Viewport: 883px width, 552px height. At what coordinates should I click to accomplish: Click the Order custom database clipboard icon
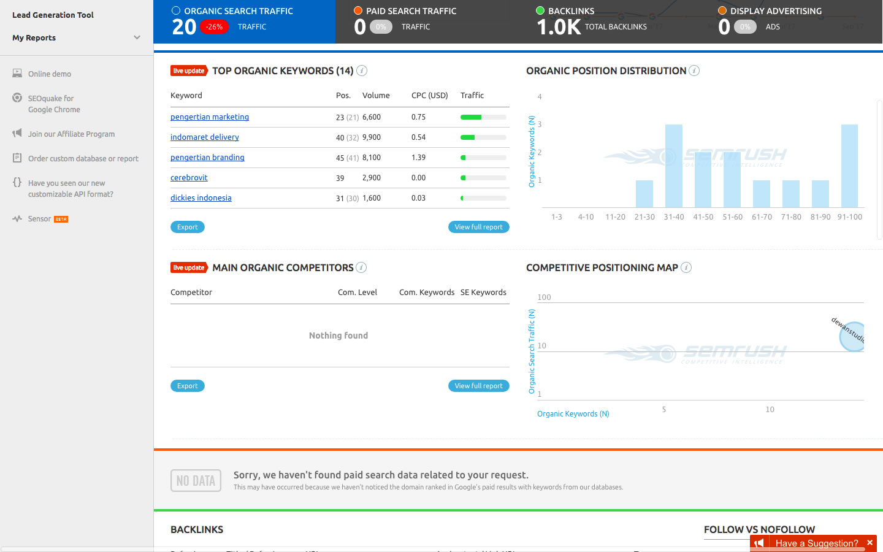pyautogui.click(x=17, y=158)
